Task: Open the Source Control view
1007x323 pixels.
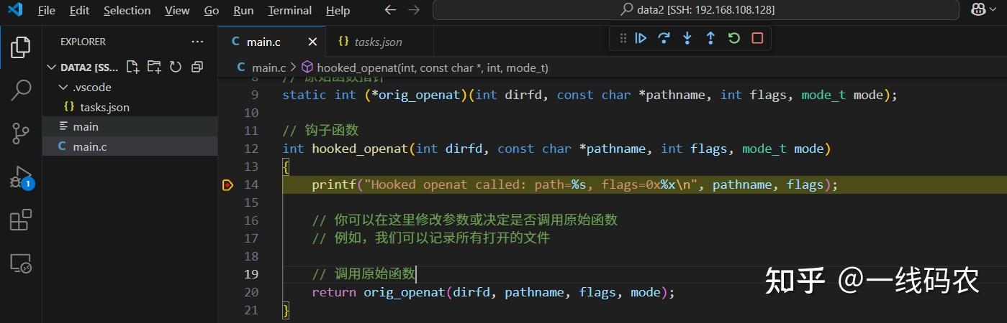Action: (x=20, y=134)
